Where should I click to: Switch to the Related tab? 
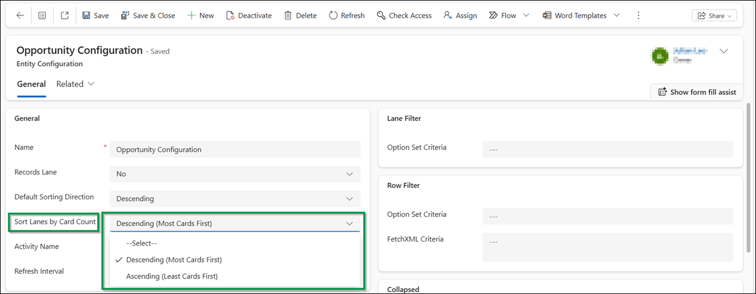click(x=75, y=84)
